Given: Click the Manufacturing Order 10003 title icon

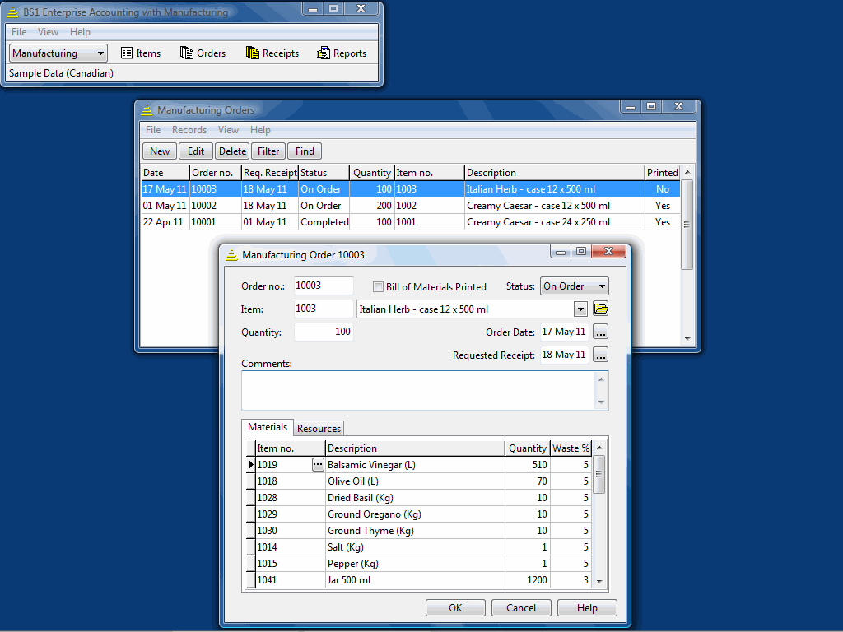Looking at the screenshot, I should (231, 255).
